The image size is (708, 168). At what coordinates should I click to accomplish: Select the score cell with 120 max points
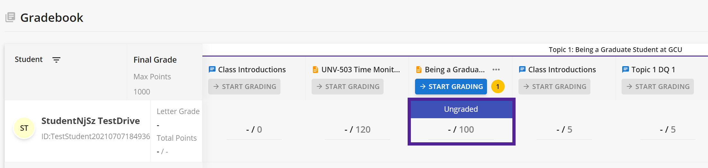click(358, 129)
